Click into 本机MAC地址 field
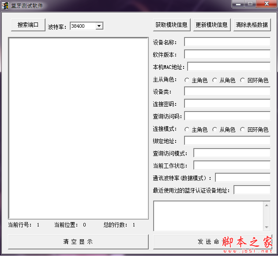 229,67
